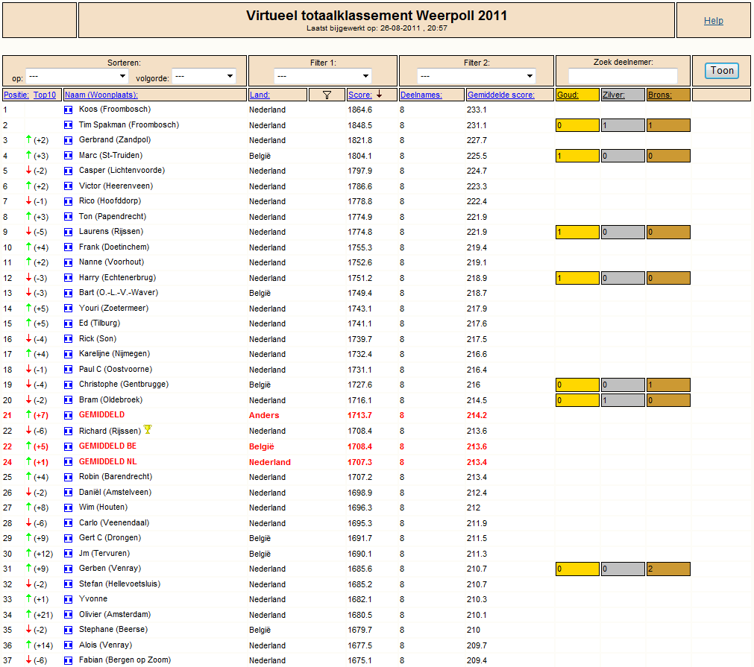
Task: Click the filter funnel icon
Action: (327, 95)
